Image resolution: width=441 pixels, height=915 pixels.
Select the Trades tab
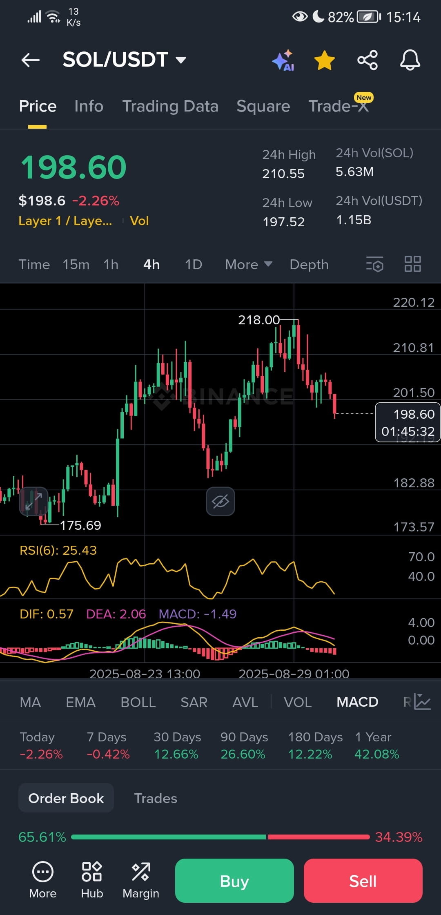156,798
